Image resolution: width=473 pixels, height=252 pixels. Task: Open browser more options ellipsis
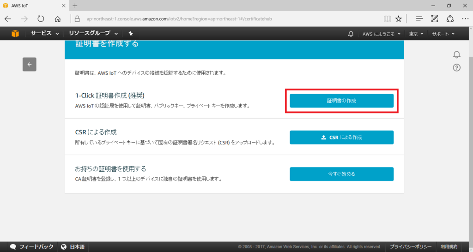(465, 18)
